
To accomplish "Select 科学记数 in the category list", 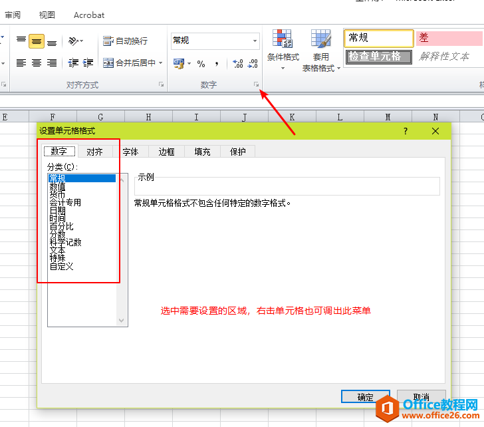I will click(82, 242).
